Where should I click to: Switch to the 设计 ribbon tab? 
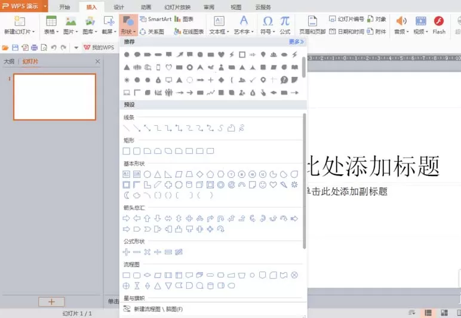(119, 7)
